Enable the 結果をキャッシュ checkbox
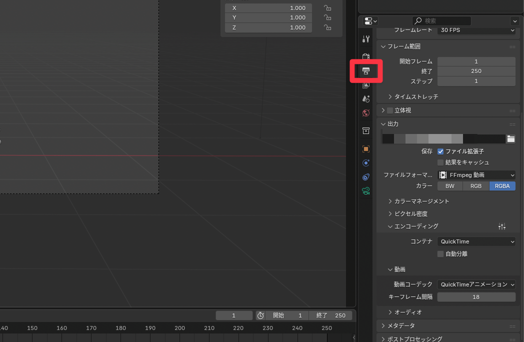This screenshot has height=342, width=524. pos(440,162)
